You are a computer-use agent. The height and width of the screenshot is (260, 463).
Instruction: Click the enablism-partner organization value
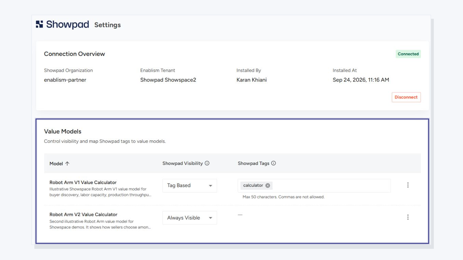coord(65,80)
